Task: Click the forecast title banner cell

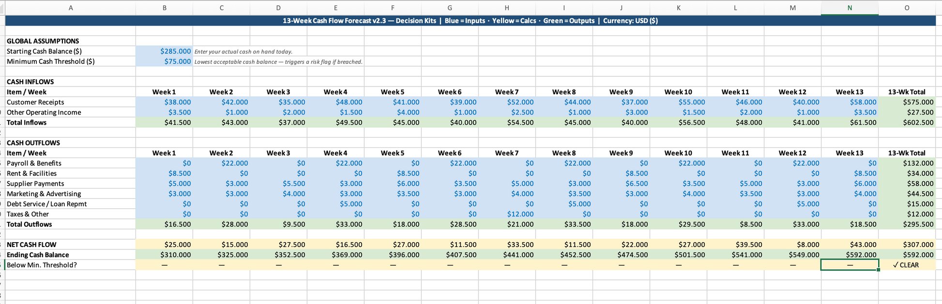Action: (x=470, y=21)
